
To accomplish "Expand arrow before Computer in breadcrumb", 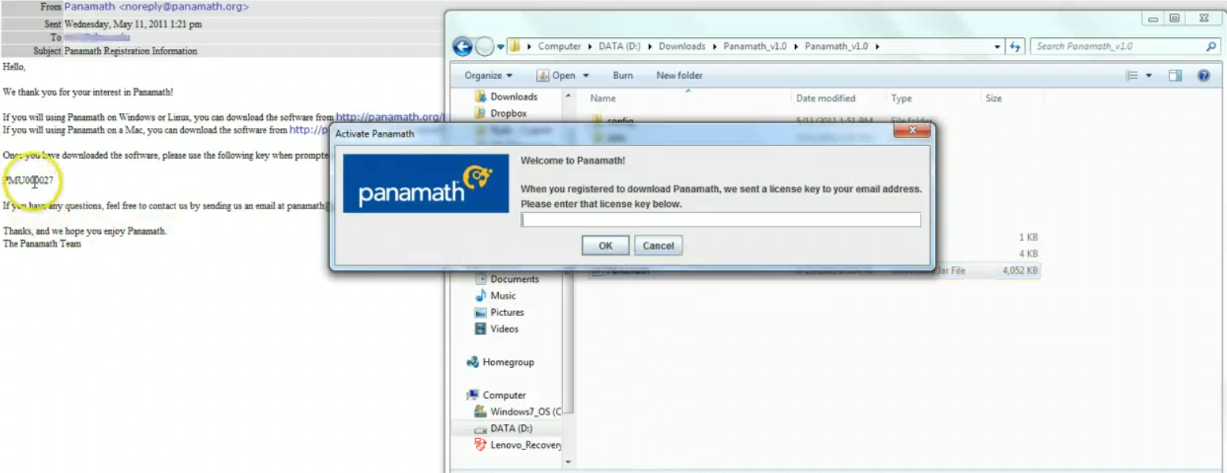I will (529, 47).
